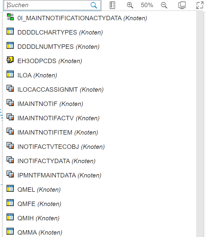Viewport: 206px width, 237px height.
Task: Click the zoom out magnifier
Action: pyautogui.click(x=164, y=5)
